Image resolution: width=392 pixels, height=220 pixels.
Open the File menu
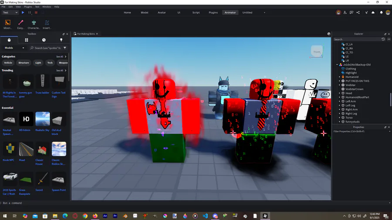[x=3, y=7]
